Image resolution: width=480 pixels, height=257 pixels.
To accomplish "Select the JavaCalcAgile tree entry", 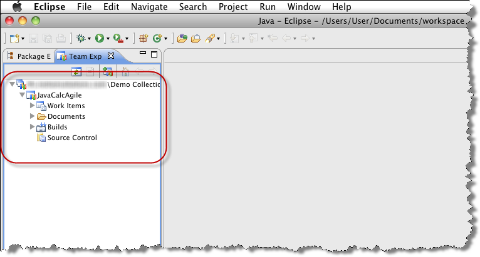I will click(54, 95).
